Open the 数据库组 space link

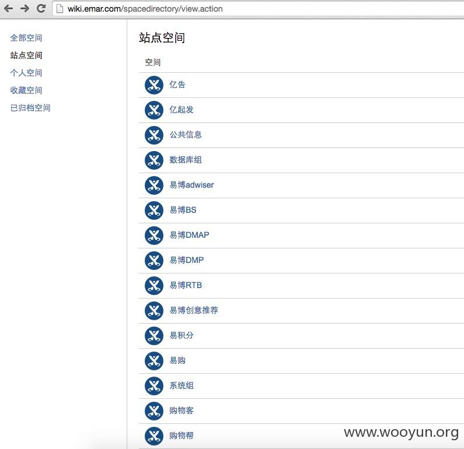tap(186, 160)
